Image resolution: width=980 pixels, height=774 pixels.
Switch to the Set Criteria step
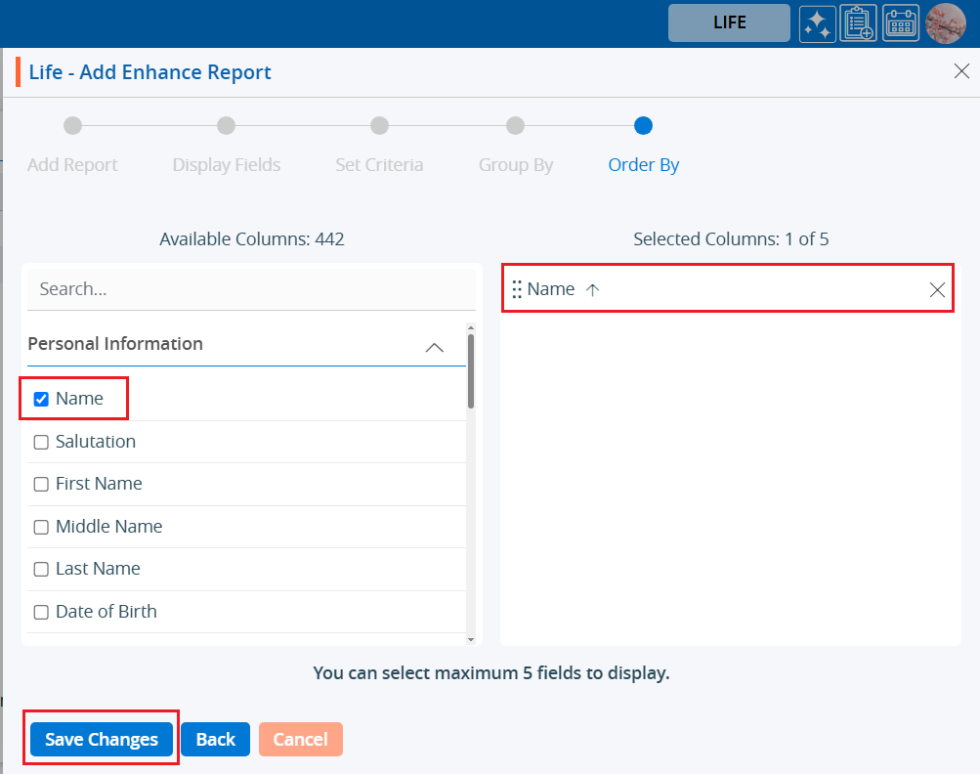[379, 126]
